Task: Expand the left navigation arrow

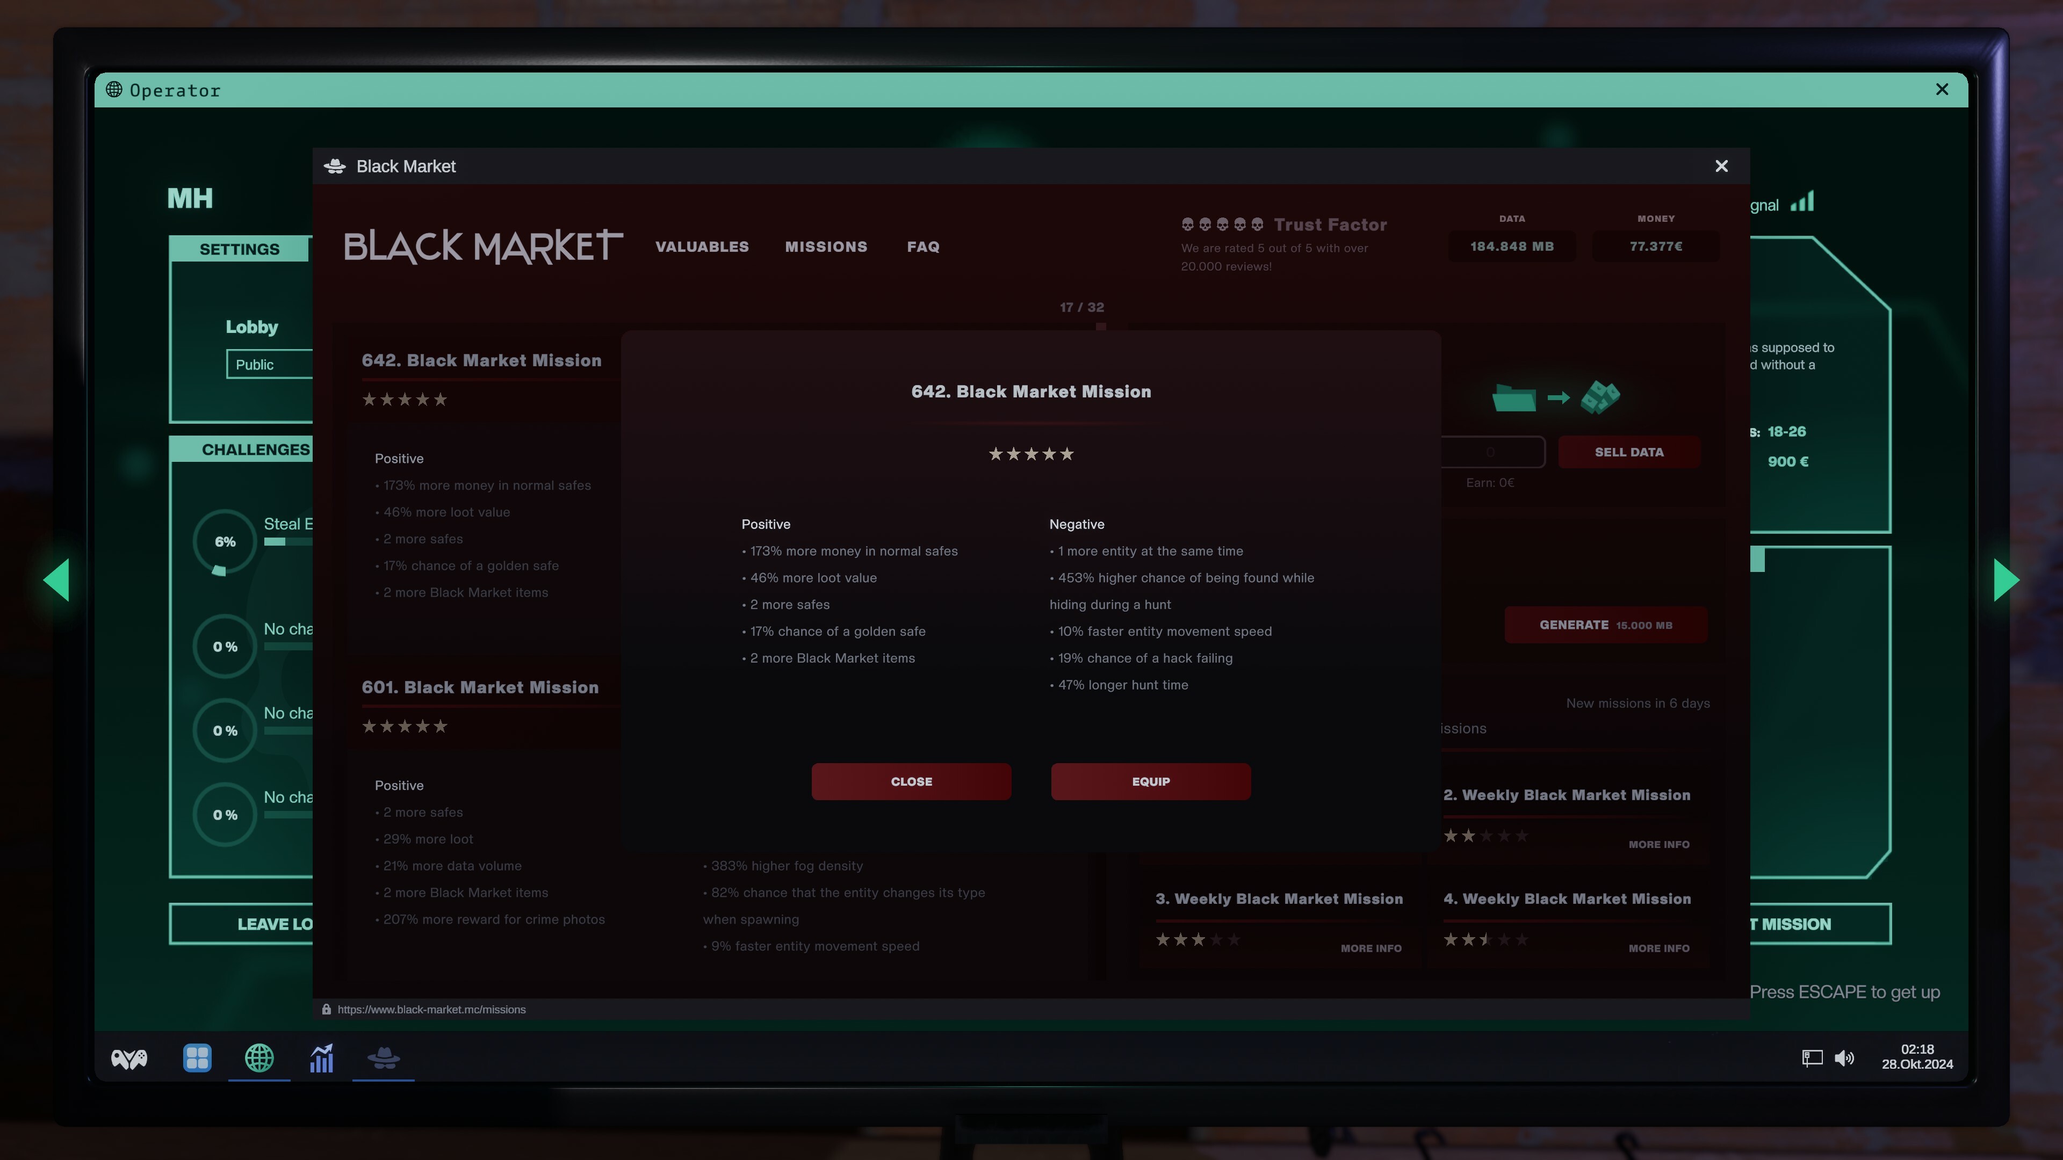Action: click(57, 579)
